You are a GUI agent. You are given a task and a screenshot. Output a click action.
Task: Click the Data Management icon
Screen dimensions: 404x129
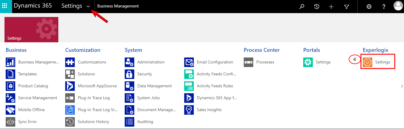tap(129, 86)
